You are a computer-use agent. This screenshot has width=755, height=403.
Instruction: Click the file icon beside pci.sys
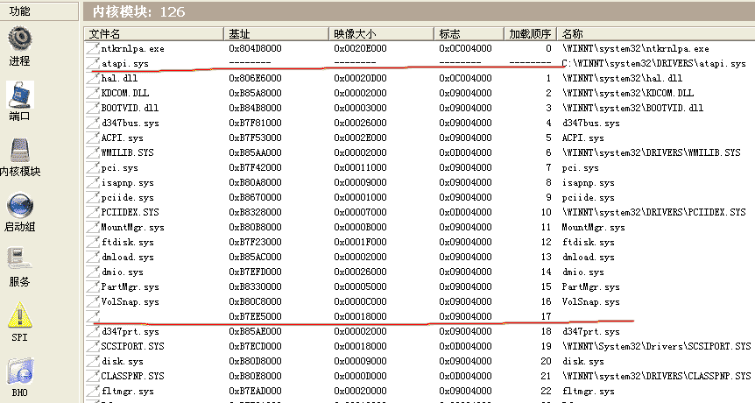tap(93, 167)
